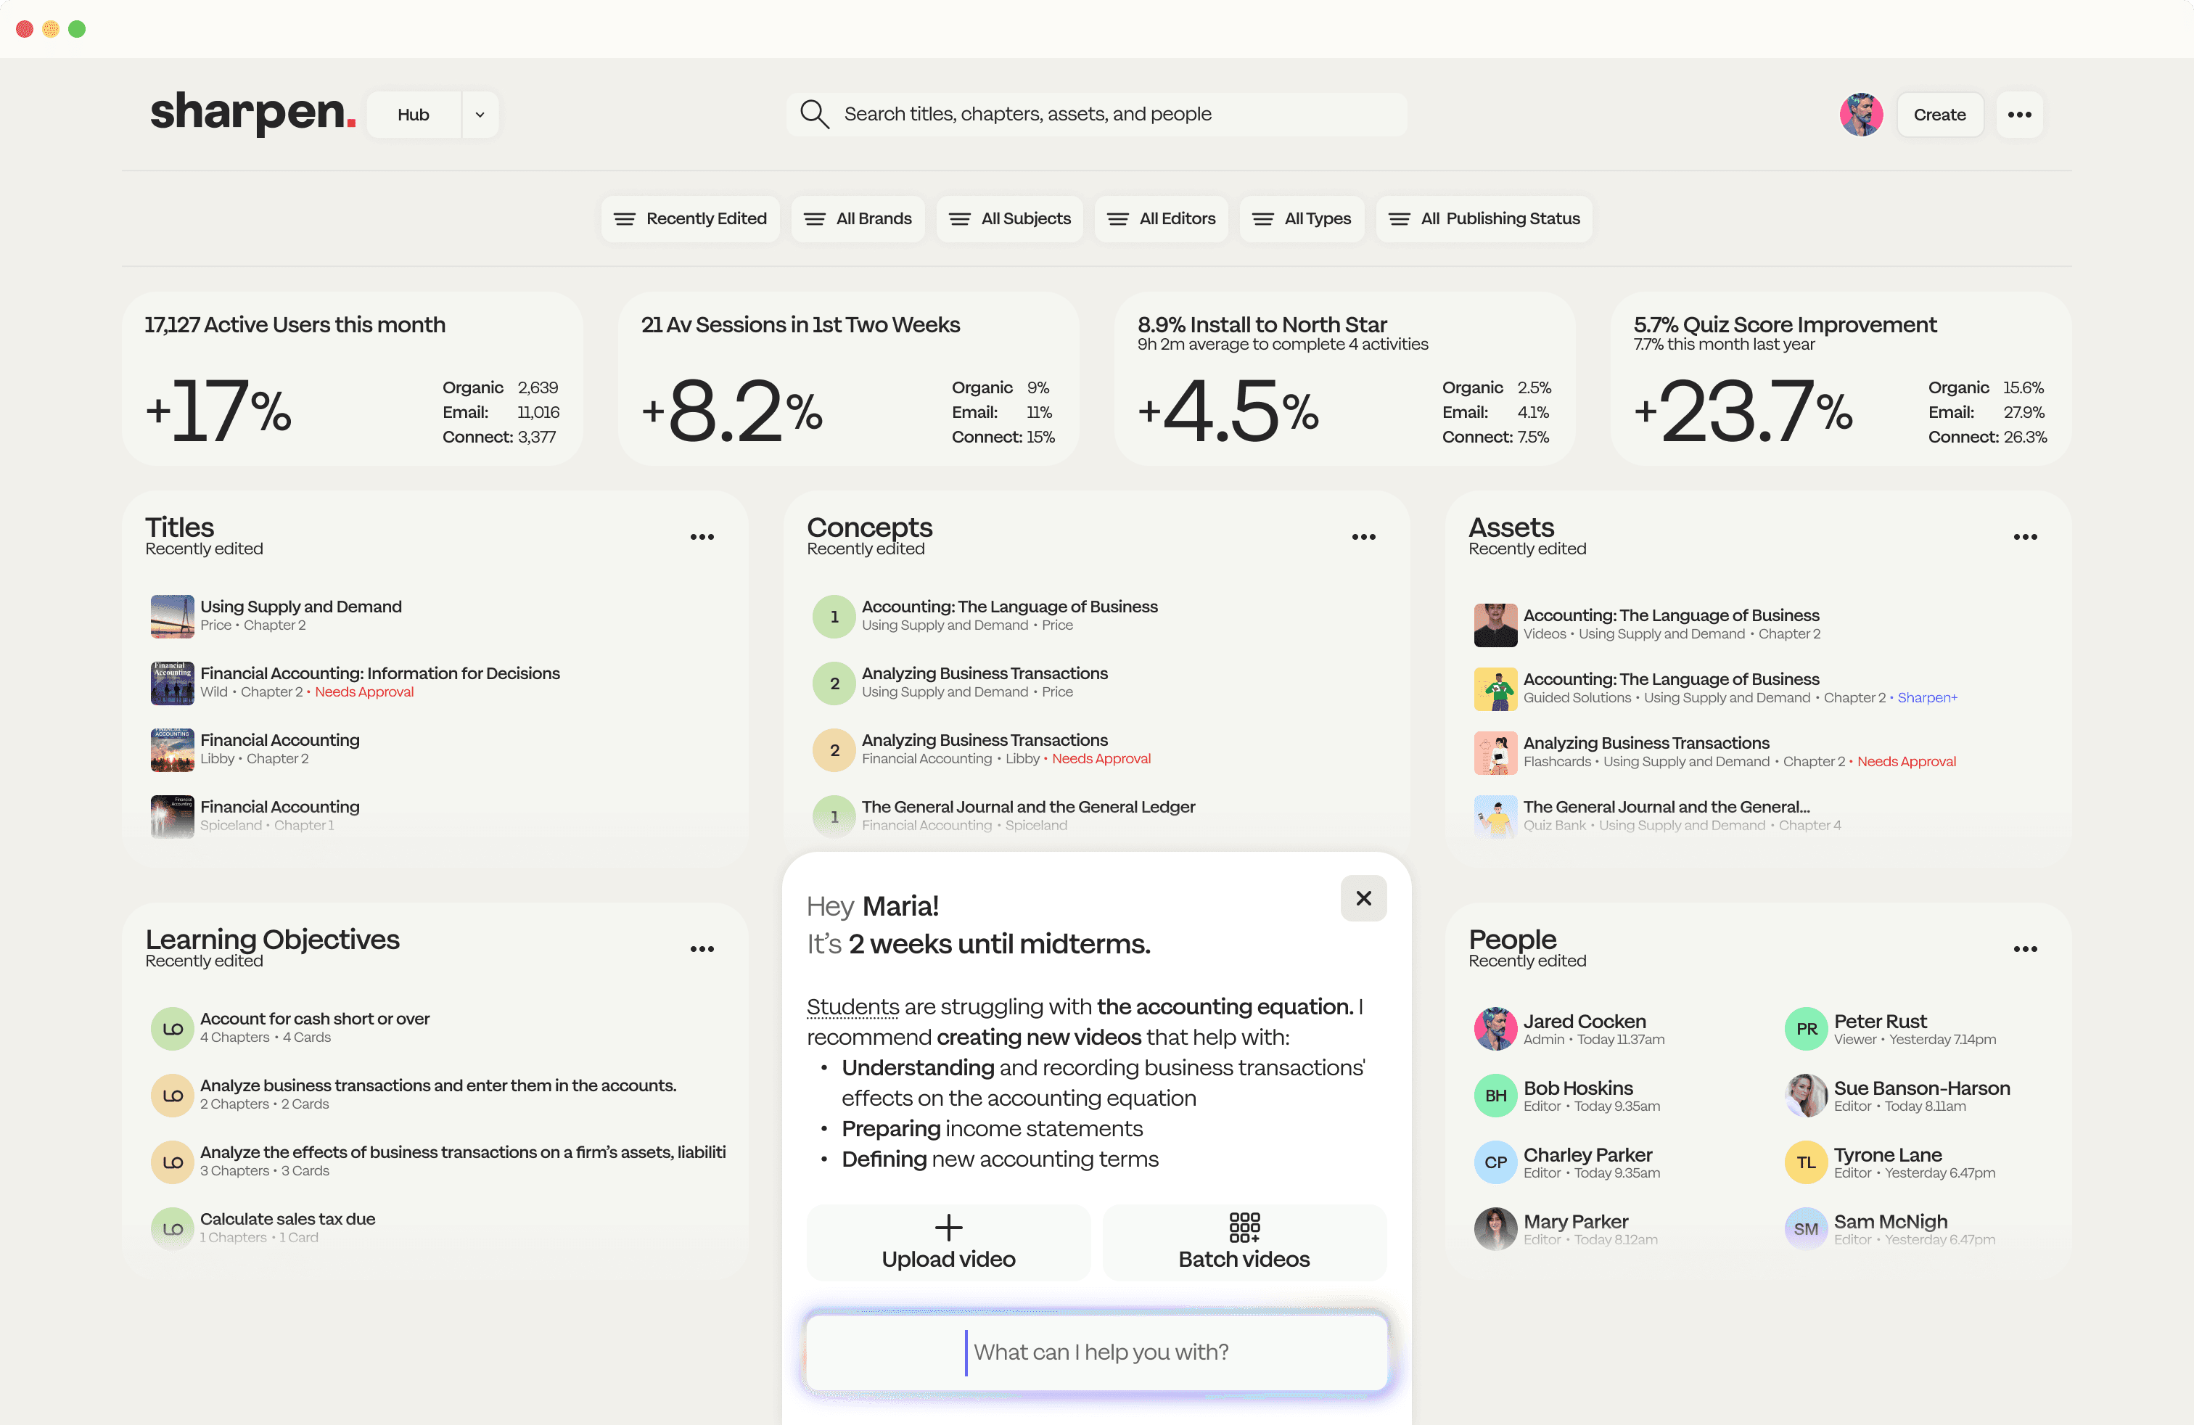Expand the Hub dropdown chevron
Viewport: 2194px width, 1425px height.
click(x=480, y=115)
